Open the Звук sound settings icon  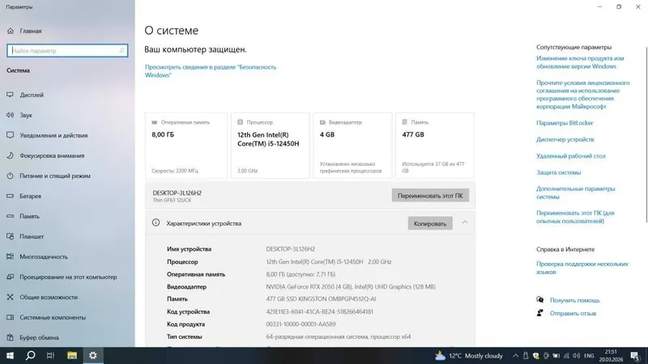pos(11,115)
